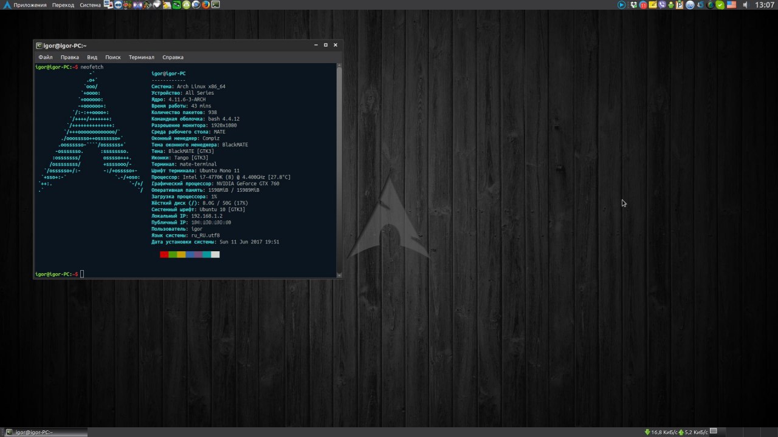Launch Firefox from the top panel
Screen dimensions: 778x437
coord(206,5)
